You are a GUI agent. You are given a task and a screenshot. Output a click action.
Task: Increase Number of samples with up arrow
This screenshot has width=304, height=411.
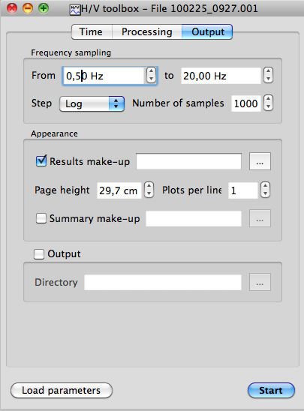click(268, 99)
